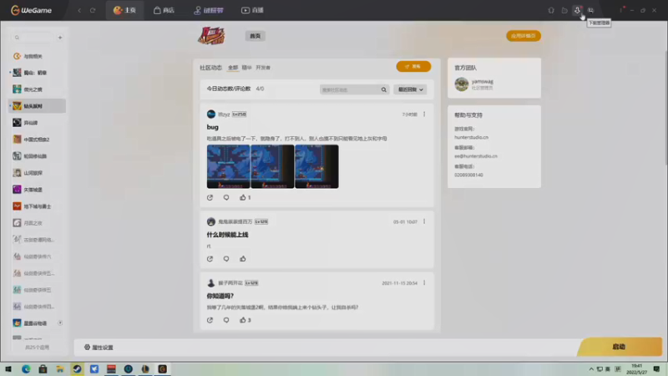The image size is (668, 376).
Task: Open the post titled 你知道吗?
Action: tap(220, 296)
